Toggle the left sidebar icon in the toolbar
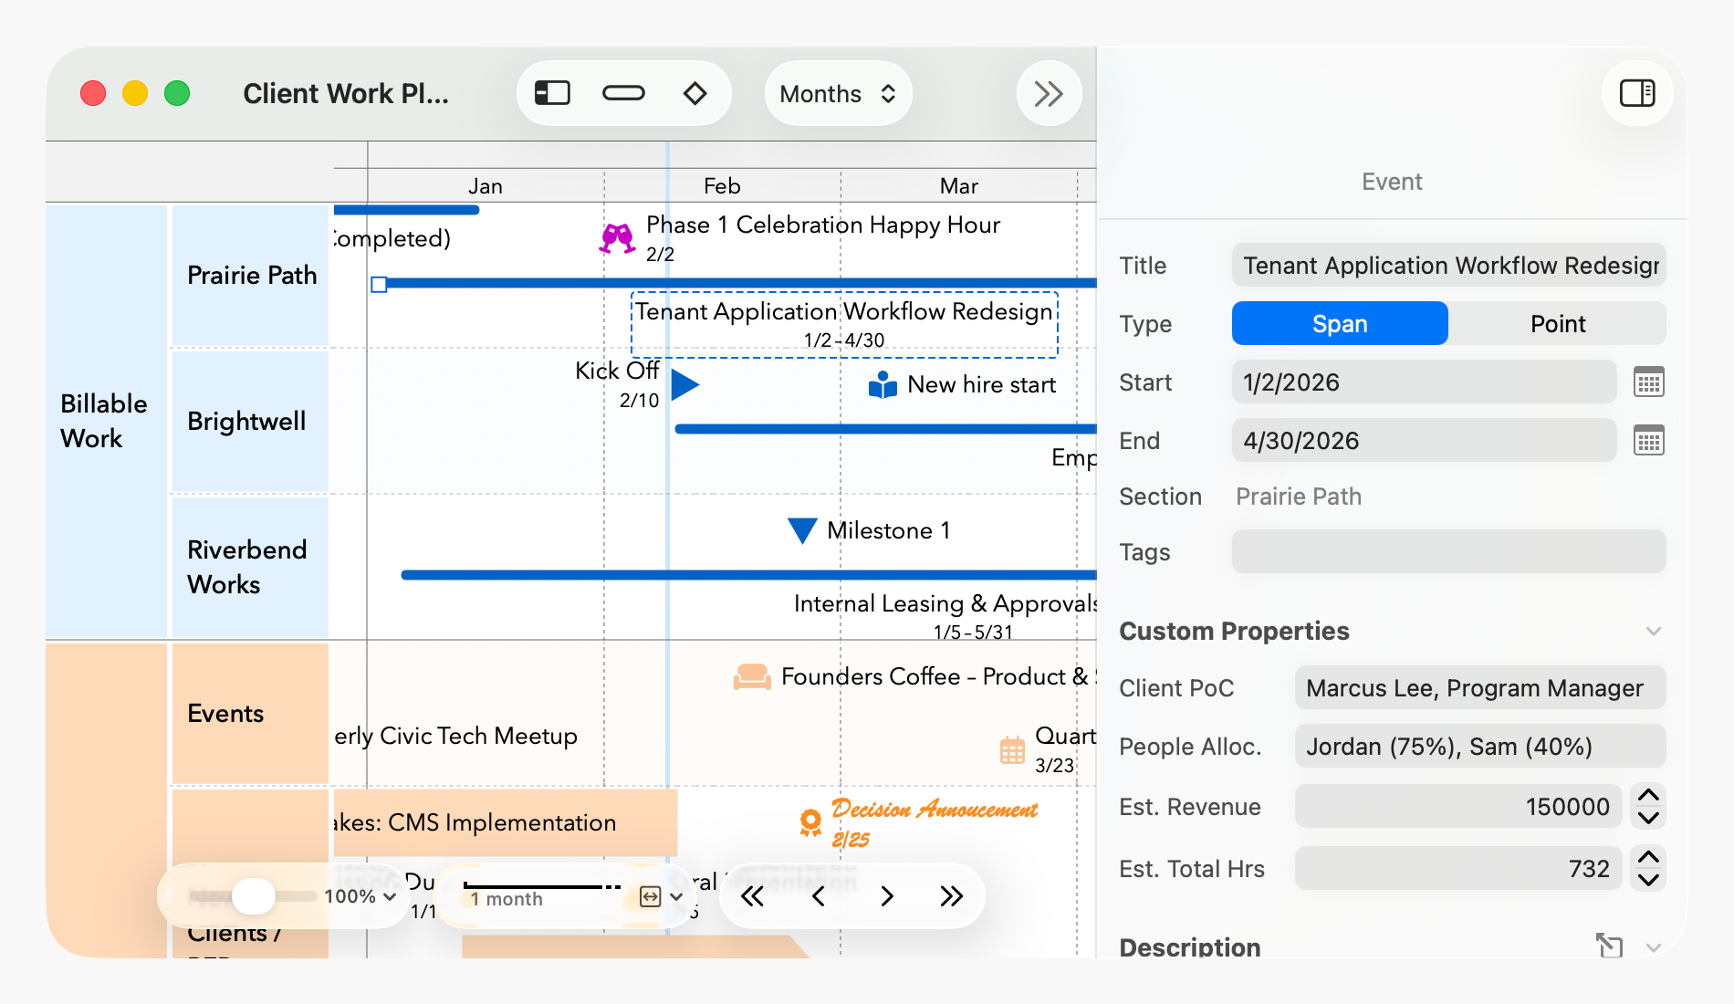 pos(552,92)
